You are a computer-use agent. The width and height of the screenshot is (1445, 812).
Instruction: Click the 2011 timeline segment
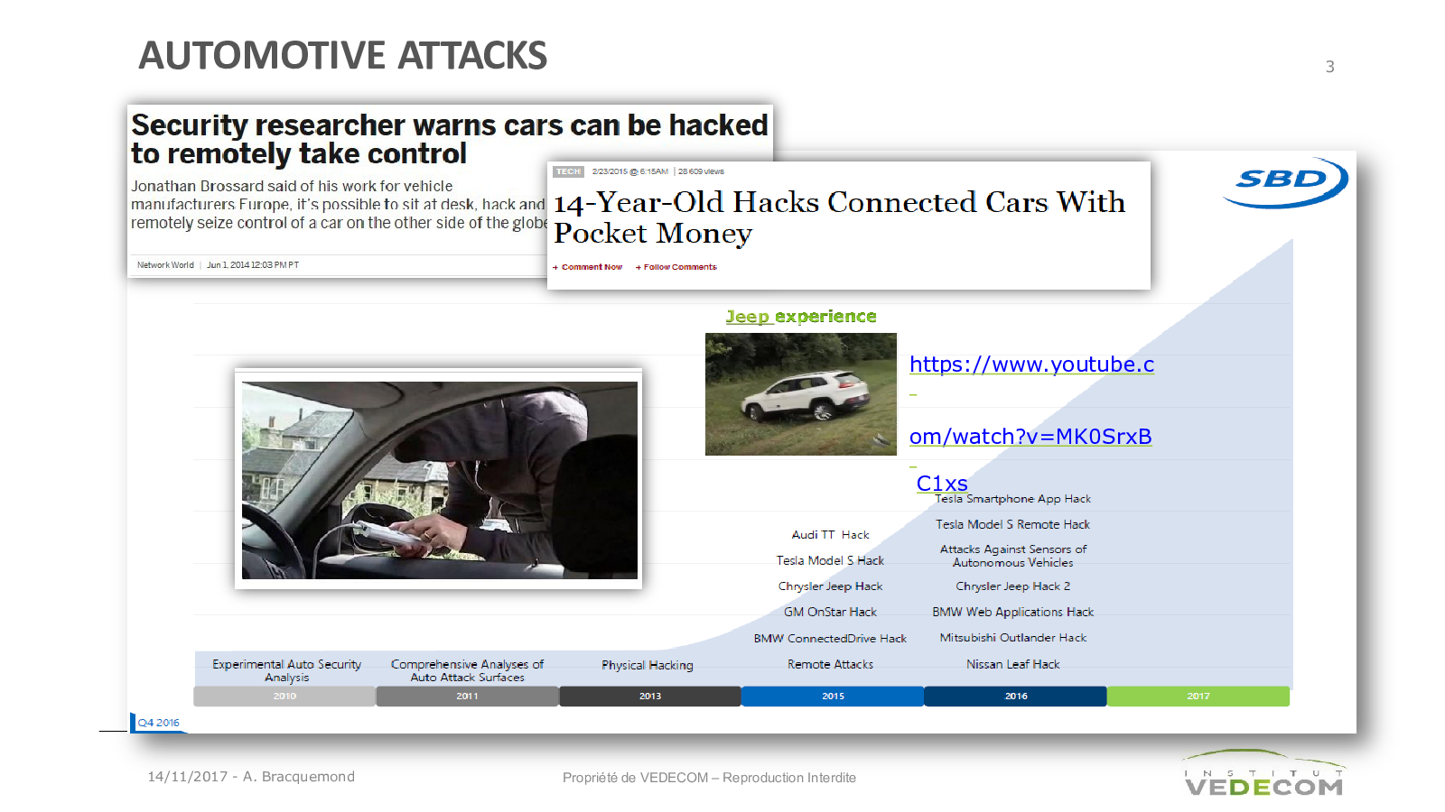467,697
